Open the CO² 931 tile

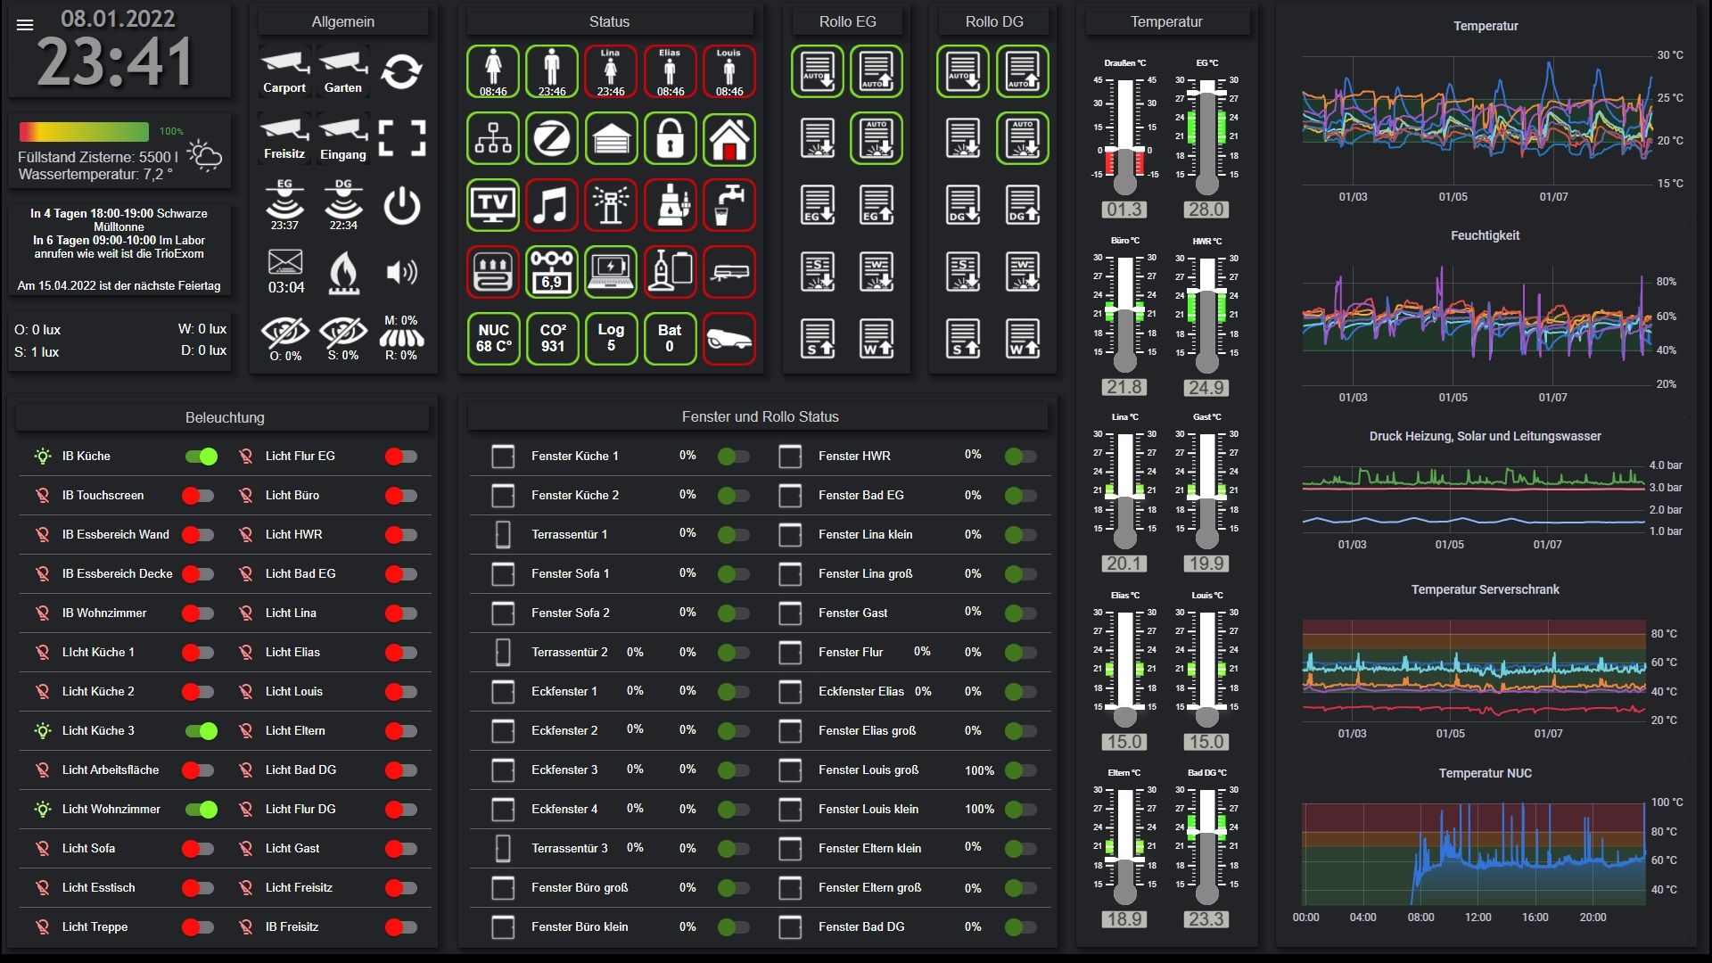(x=552, y=339)
